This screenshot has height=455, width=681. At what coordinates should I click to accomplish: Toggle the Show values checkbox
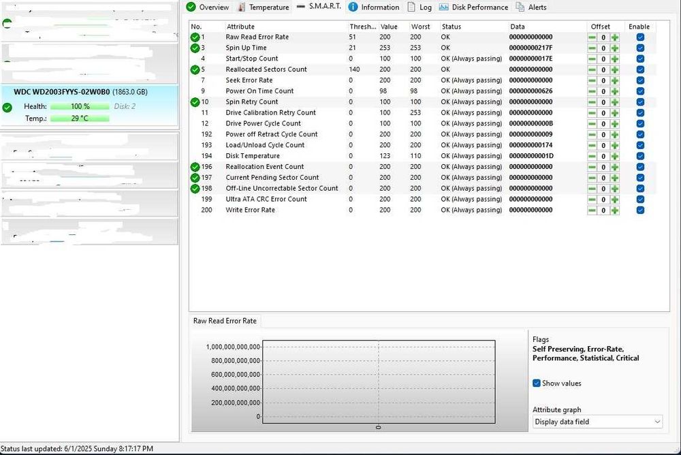tap(537, 383)
